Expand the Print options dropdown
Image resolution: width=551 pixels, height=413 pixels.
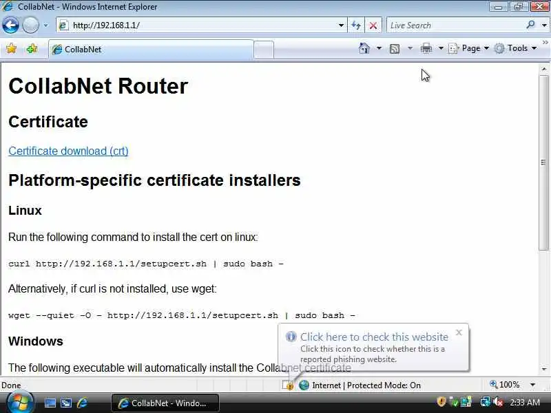click(x=441, y=48)
